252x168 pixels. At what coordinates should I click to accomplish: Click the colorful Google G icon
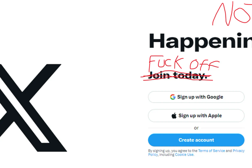click(173, 97)
